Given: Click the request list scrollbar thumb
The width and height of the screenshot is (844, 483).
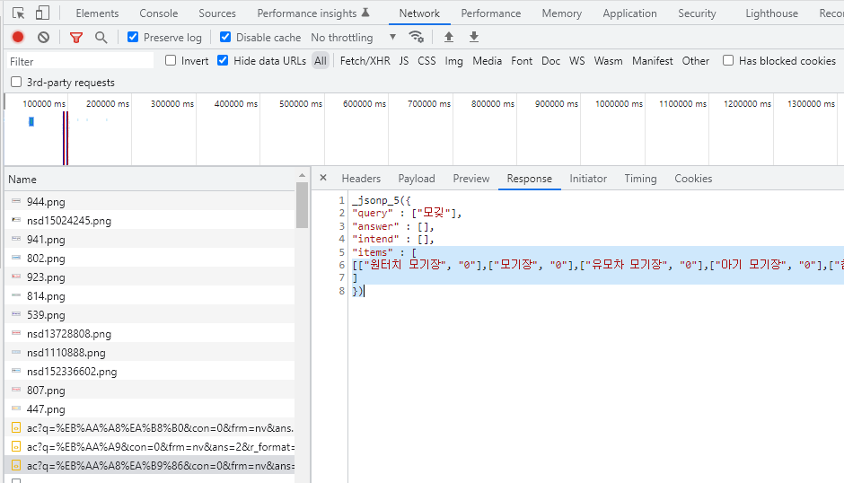Looking at the screenshot, I should pos(302,205).
